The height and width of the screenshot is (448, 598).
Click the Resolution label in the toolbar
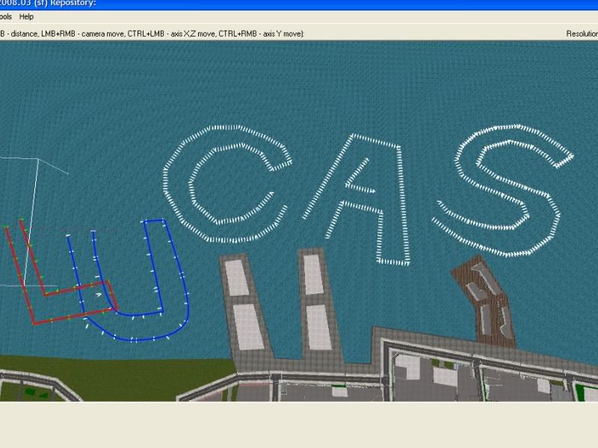[x=582, y=34]
